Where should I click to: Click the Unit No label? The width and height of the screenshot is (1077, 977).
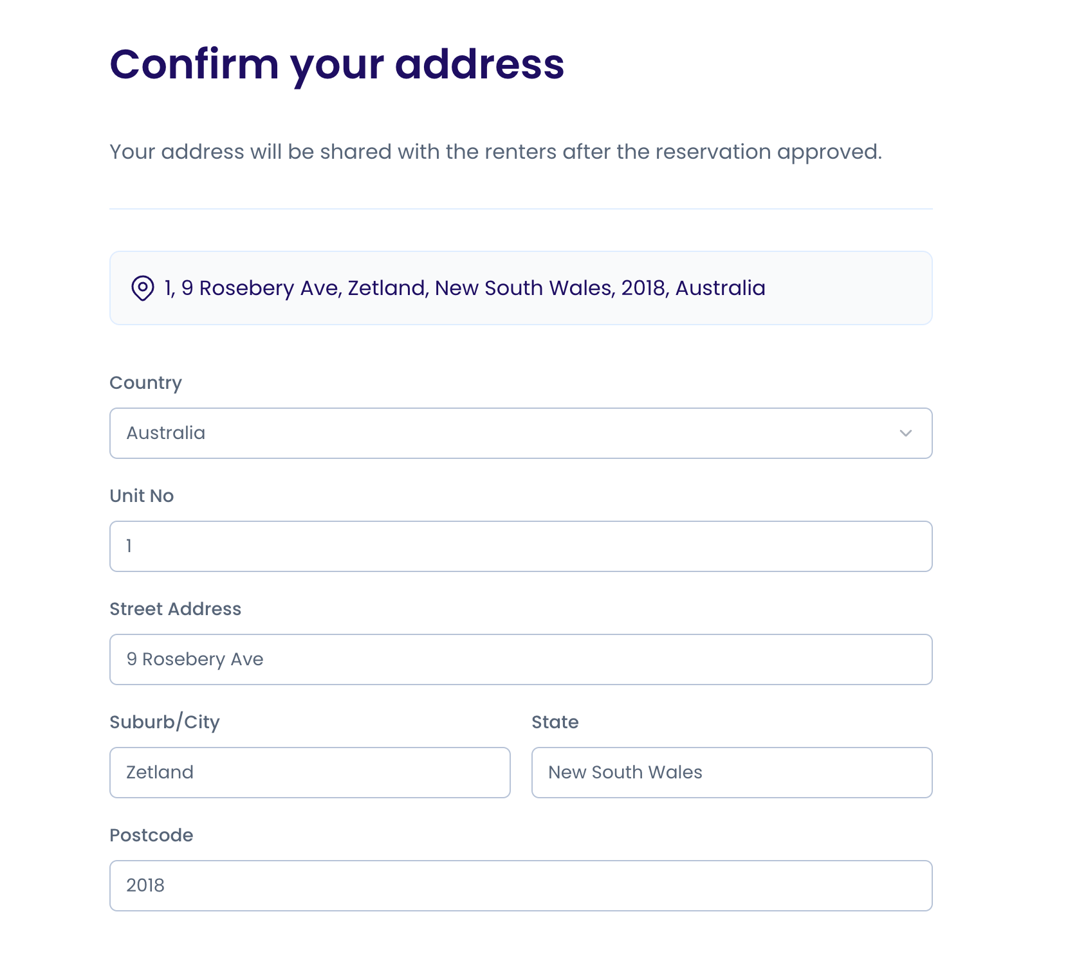click(142, 496)
